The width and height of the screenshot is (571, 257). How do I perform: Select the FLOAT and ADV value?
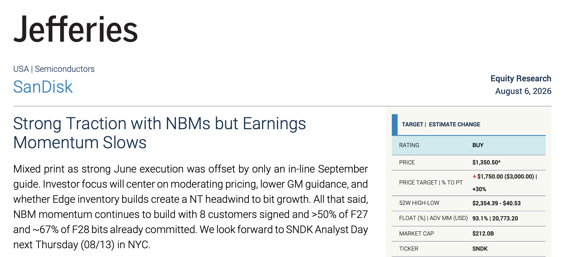495,219
